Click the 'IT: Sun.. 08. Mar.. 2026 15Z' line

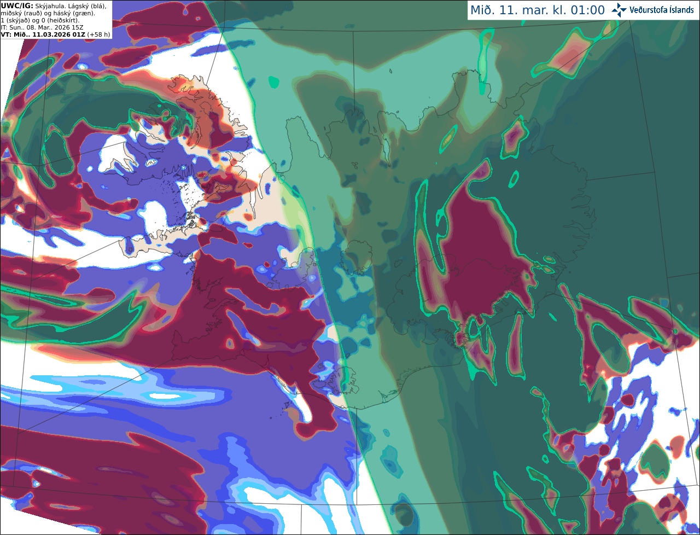(43, 27)
